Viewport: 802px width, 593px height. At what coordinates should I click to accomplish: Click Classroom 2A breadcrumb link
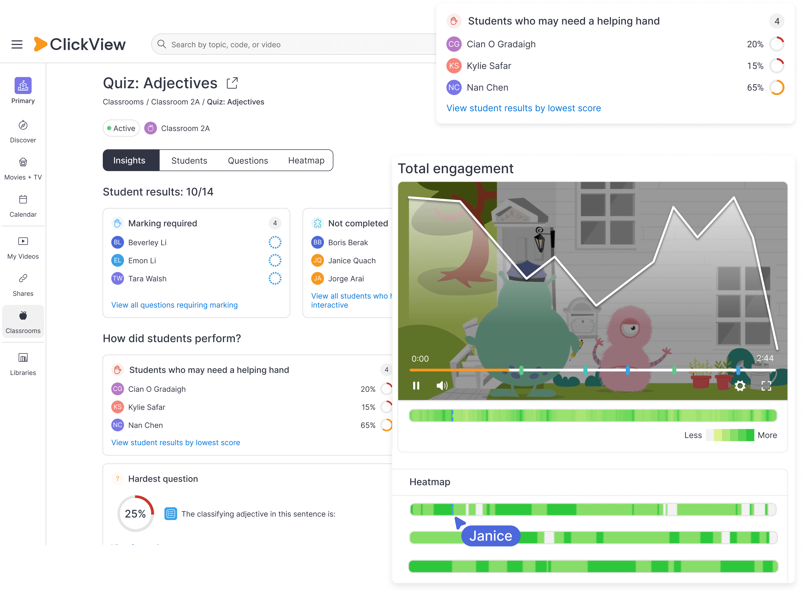click(x=175, y=102)
